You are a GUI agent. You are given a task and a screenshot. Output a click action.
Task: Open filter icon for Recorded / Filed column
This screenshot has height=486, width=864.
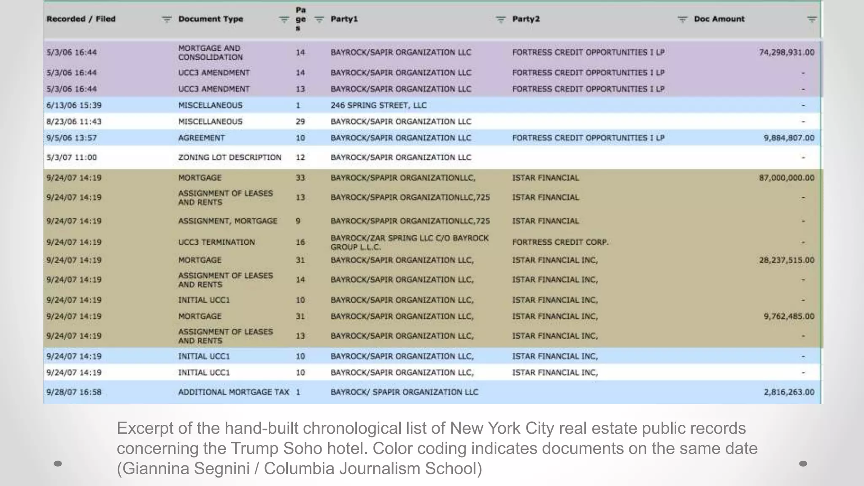click(167, 19)
